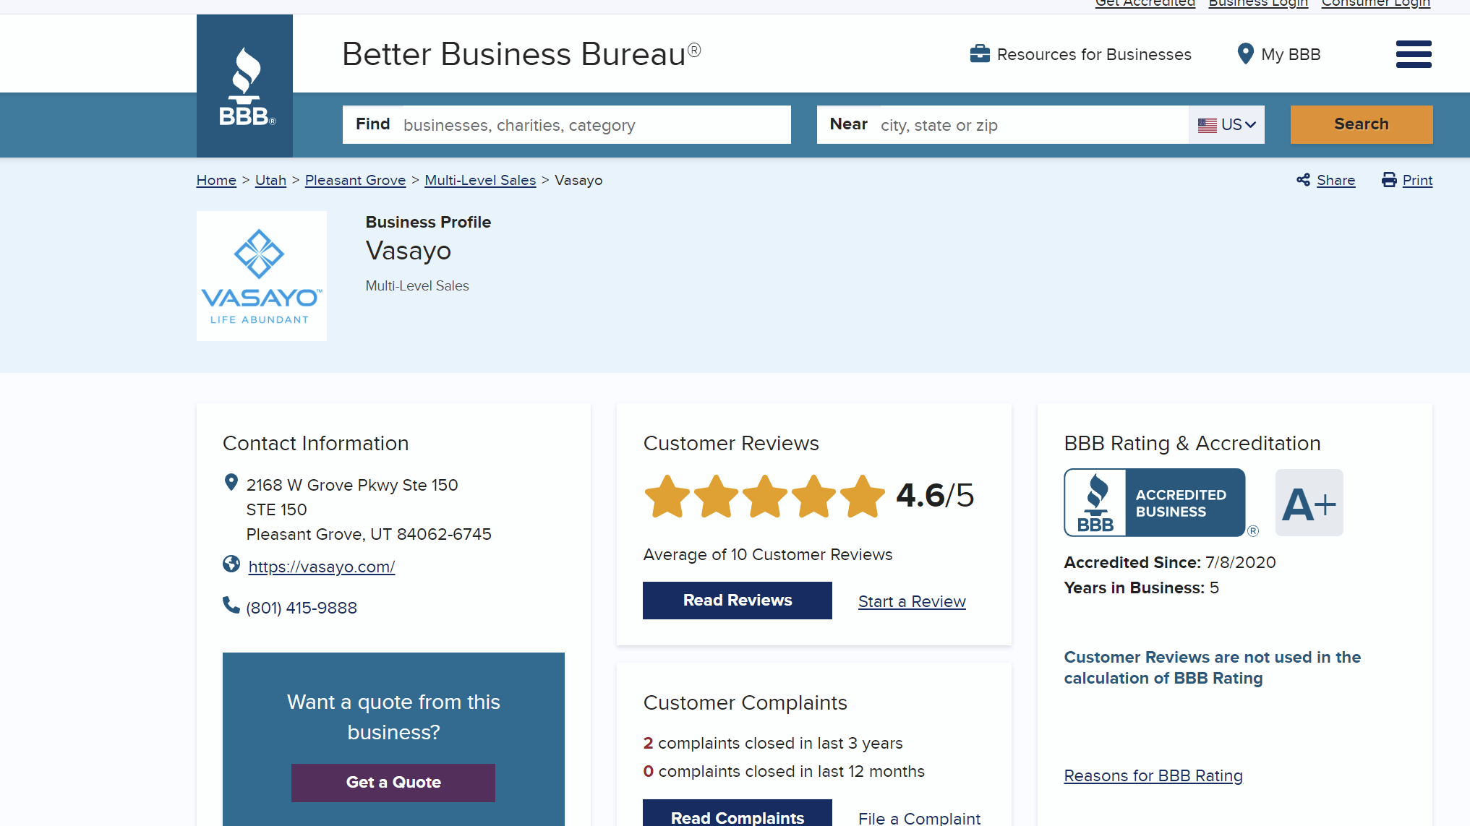
Task: Focus the Near city, state or zip field
Action: [x=1002, y=125]
